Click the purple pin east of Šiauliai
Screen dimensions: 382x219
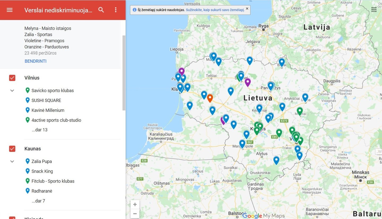[248, 82]
